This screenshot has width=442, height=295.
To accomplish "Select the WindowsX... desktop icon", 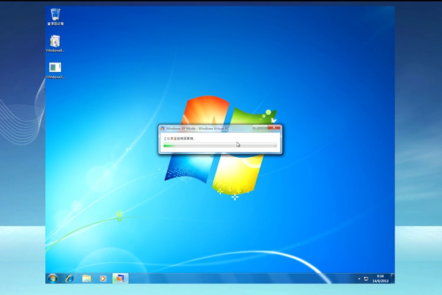I will point(55,70).
